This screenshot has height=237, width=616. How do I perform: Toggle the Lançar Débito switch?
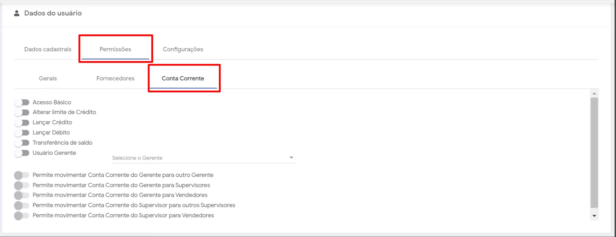point(22,133)
